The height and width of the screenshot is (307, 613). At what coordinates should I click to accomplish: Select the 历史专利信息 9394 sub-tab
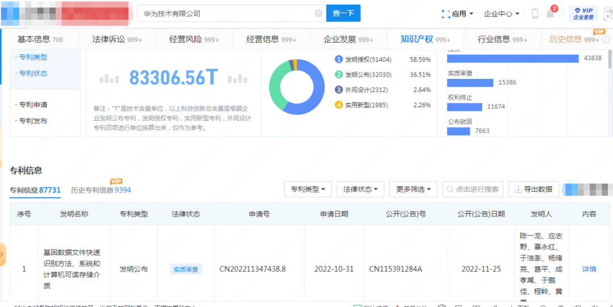pos(101,190)
